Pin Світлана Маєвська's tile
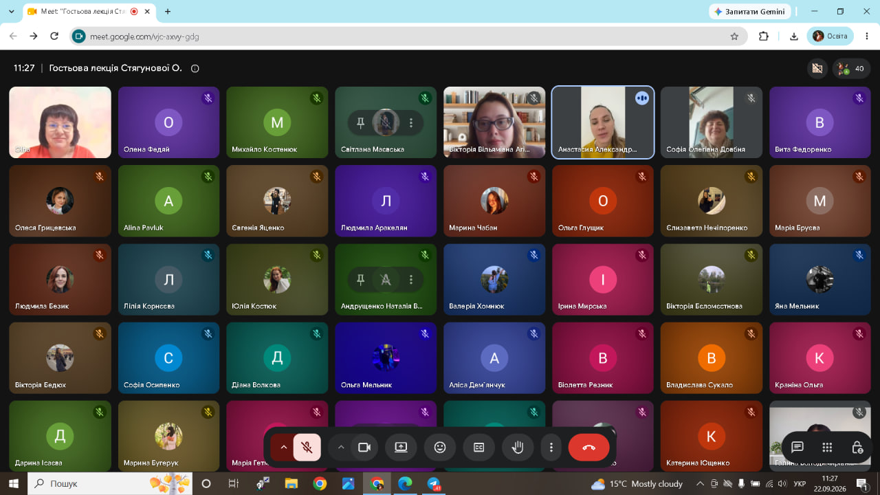The width and height of the screenshot is (880, 495). point(360,123)
